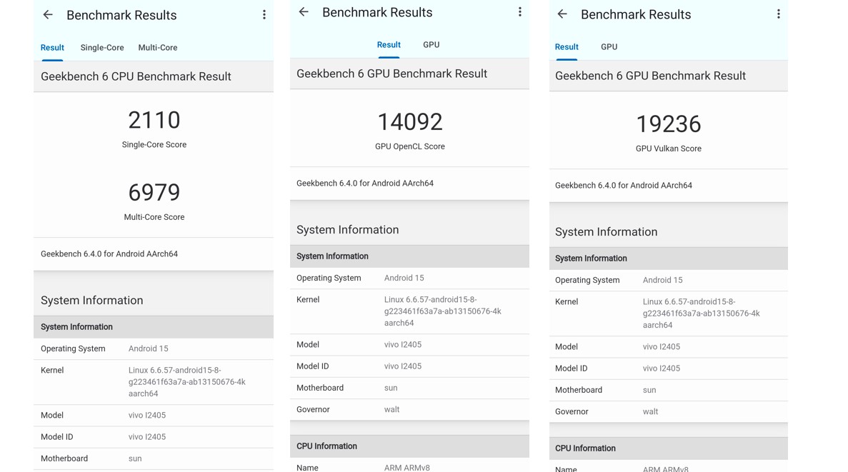Open GPU tab on OpenCL benchmark screen

[431, 45]
